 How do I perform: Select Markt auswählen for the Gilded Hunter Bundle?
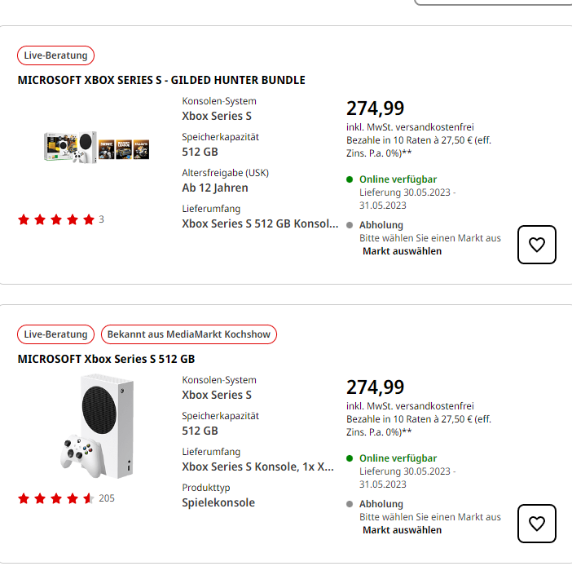402,251
